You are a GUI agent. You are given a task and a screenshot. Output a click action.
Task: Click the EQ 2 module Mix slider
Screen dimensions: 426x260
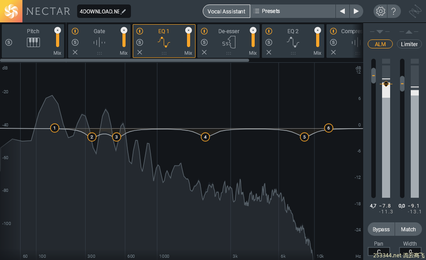click(x=317, y=37)
